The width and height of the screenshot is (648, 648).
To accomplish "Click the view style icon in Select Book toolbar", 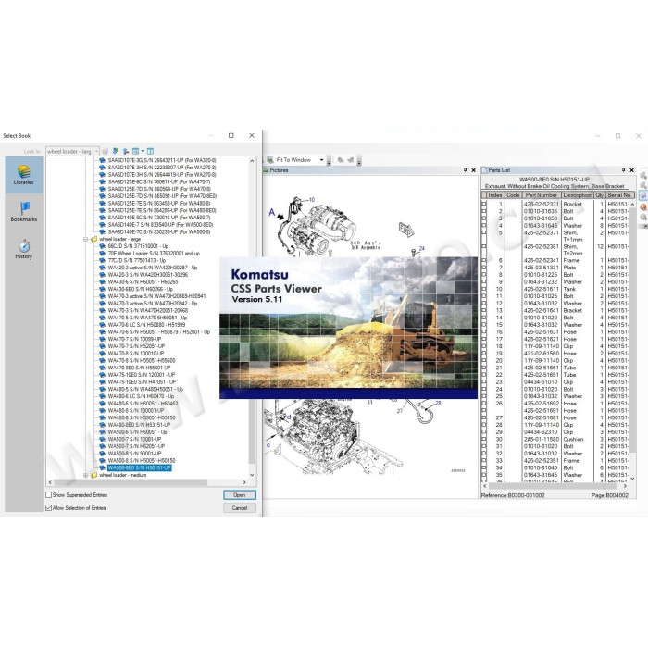I will 135,151.
